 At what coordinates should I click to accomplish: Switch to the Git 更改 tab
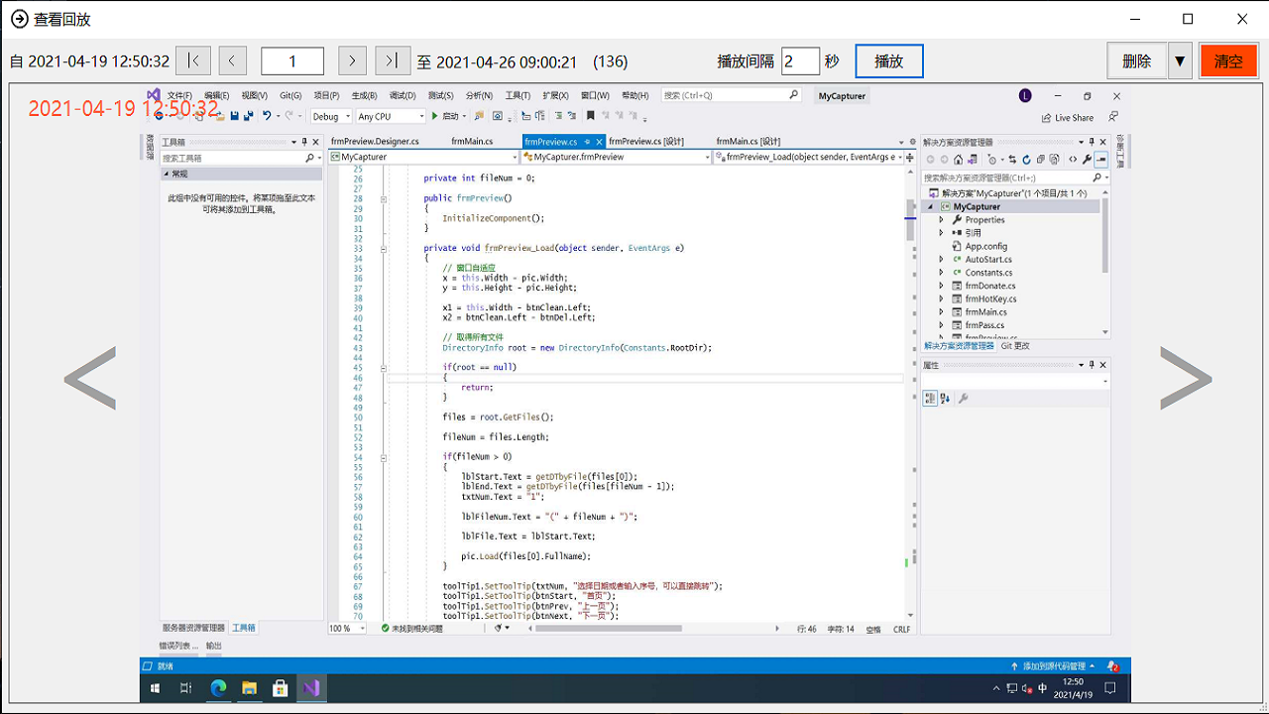(1015, 346)
